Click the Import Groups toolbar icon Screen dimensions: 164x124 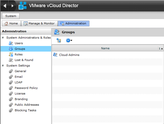59,40
